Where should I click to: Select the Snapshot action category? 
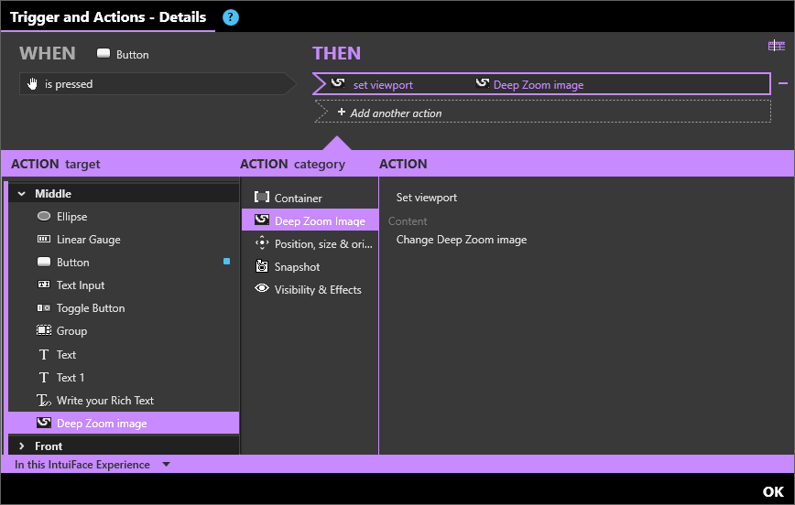tap(310, 266)
